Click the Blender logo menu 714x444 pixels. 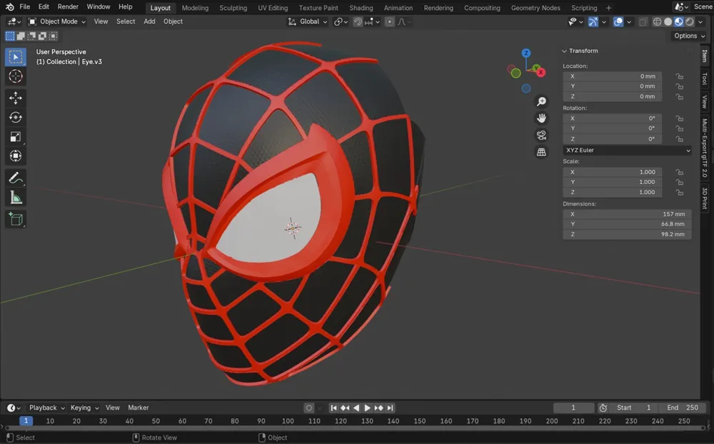[9, 7]
